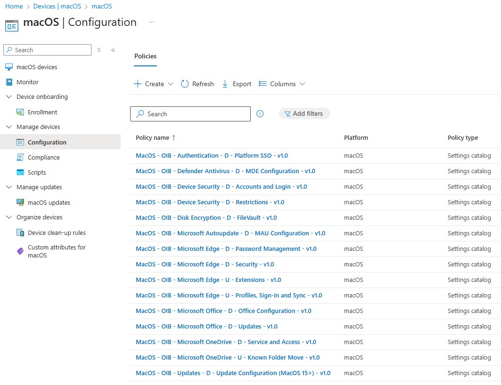Click the last macOS breadcrumb link
Image resolution: width=501 pixels, height=385 pixels.
pyautogui.click(x=102, y=7)
